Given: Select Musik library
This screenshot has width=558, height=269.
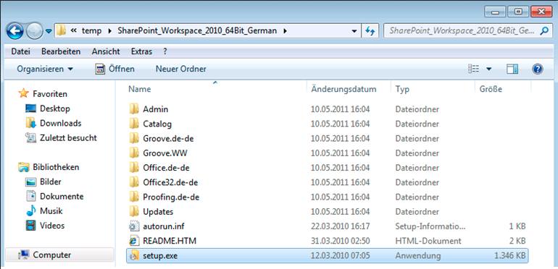Looking at the screenshot, I should pos(44,211).
